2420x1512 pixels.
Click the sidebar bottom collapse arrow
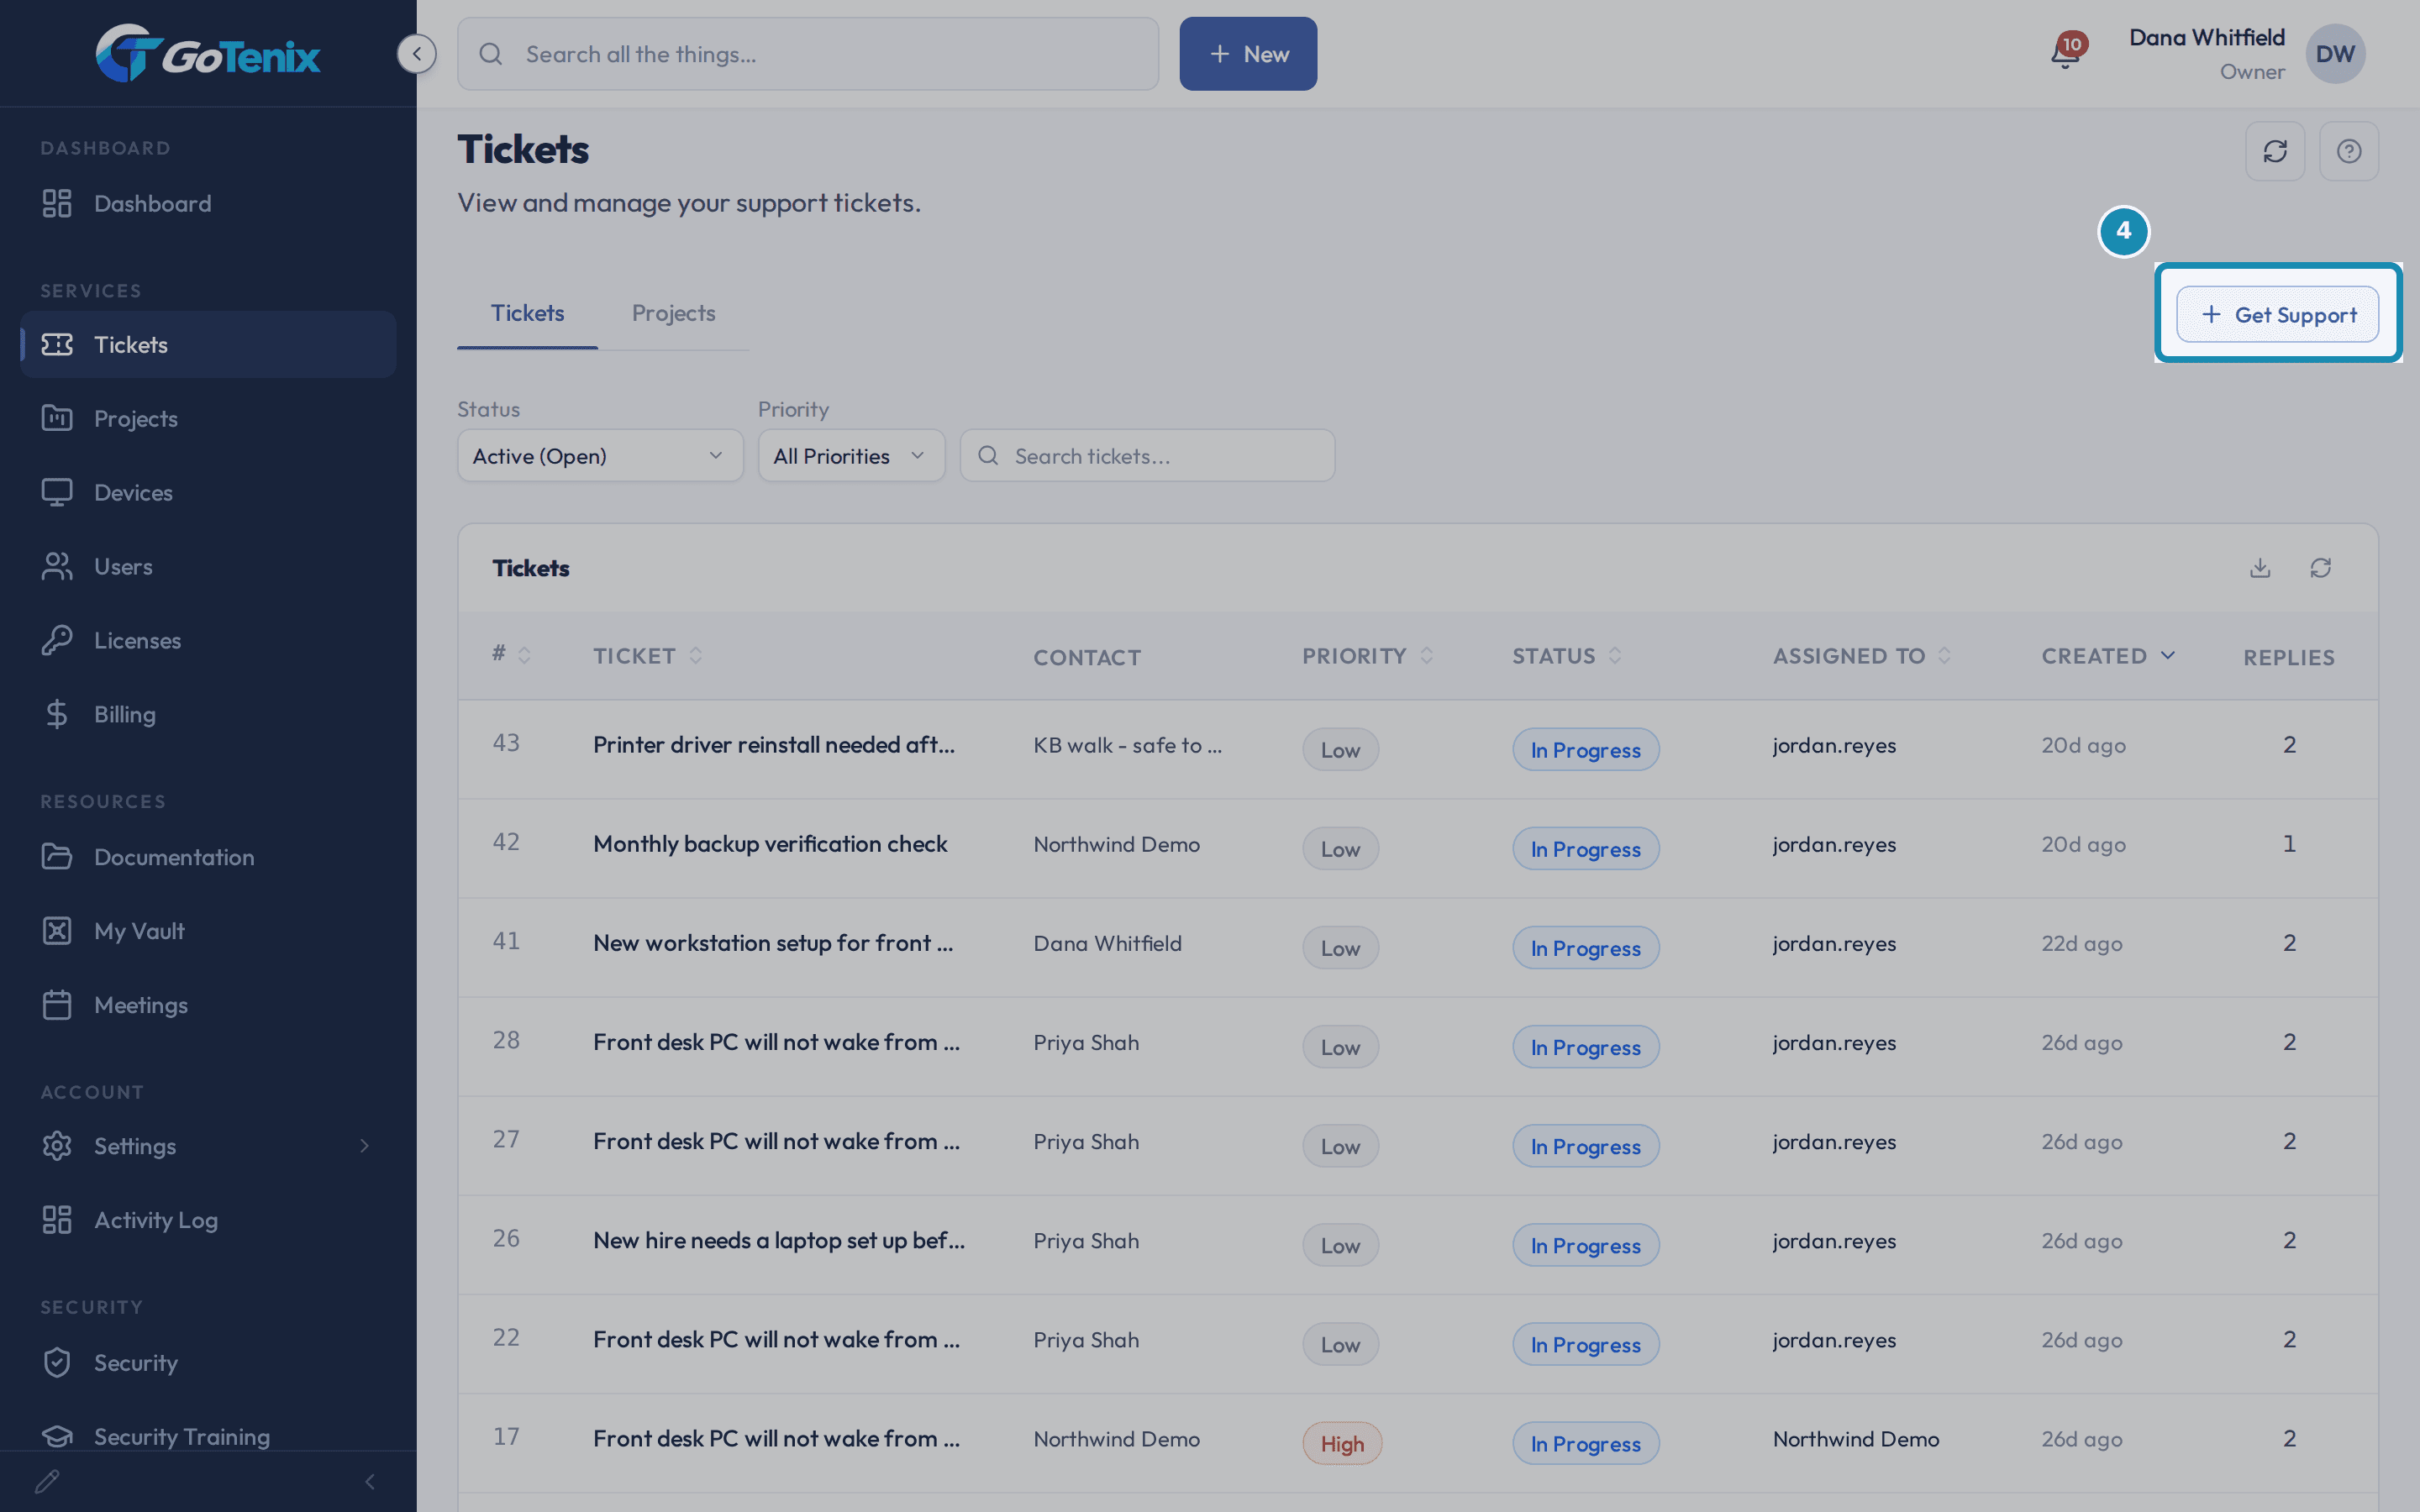pyautogui.click(x=370, y=1481)
